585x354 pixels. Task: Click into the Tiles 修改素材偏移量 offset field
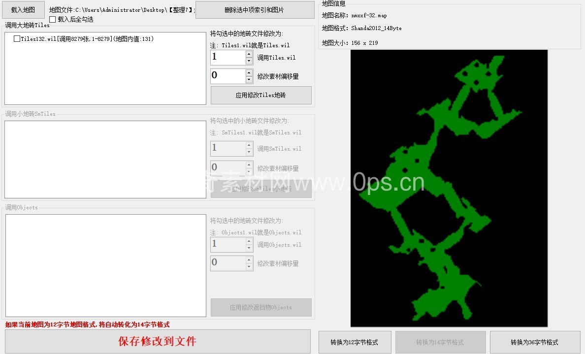[x=227, y=76]
